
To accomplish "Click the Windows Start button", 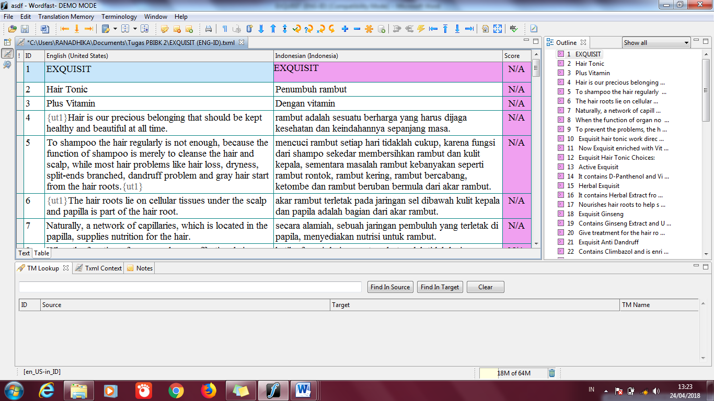I will tap(13, 391).
